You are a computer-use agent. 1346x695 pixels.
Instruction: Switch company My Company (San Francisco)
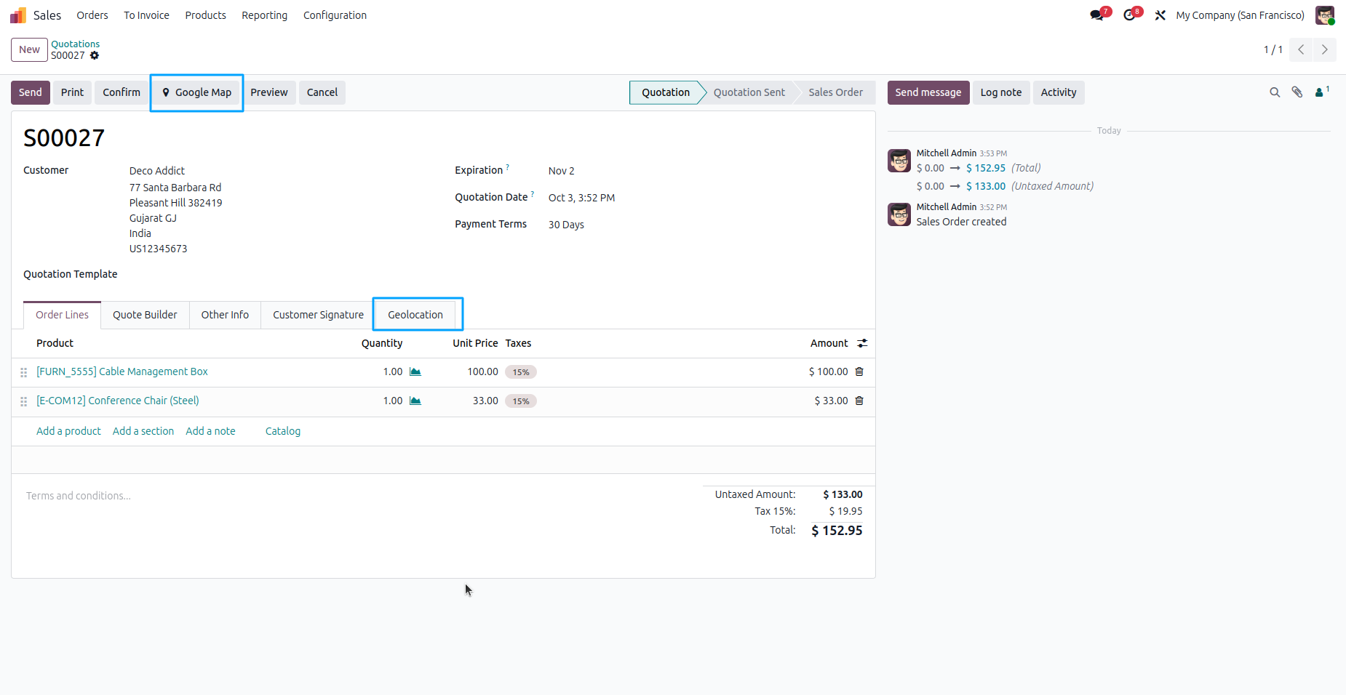click(x=1240, y=15)
